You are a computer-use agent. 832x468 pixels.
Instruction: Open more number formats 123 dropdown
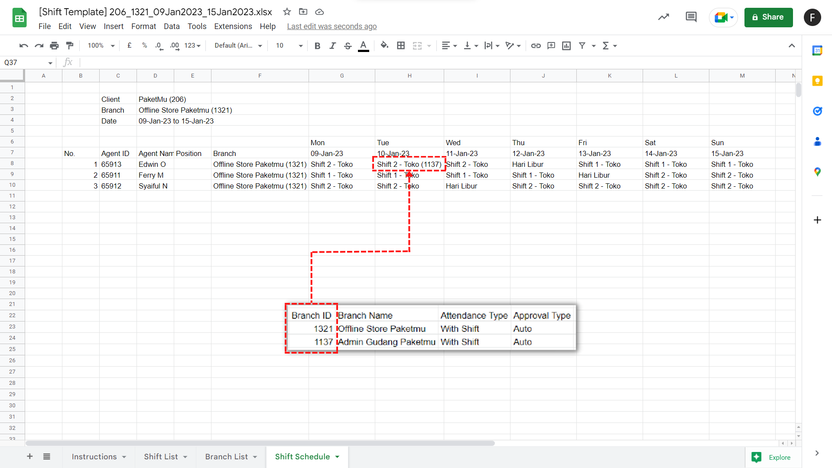pyautogui.click(x=192, y=45)
